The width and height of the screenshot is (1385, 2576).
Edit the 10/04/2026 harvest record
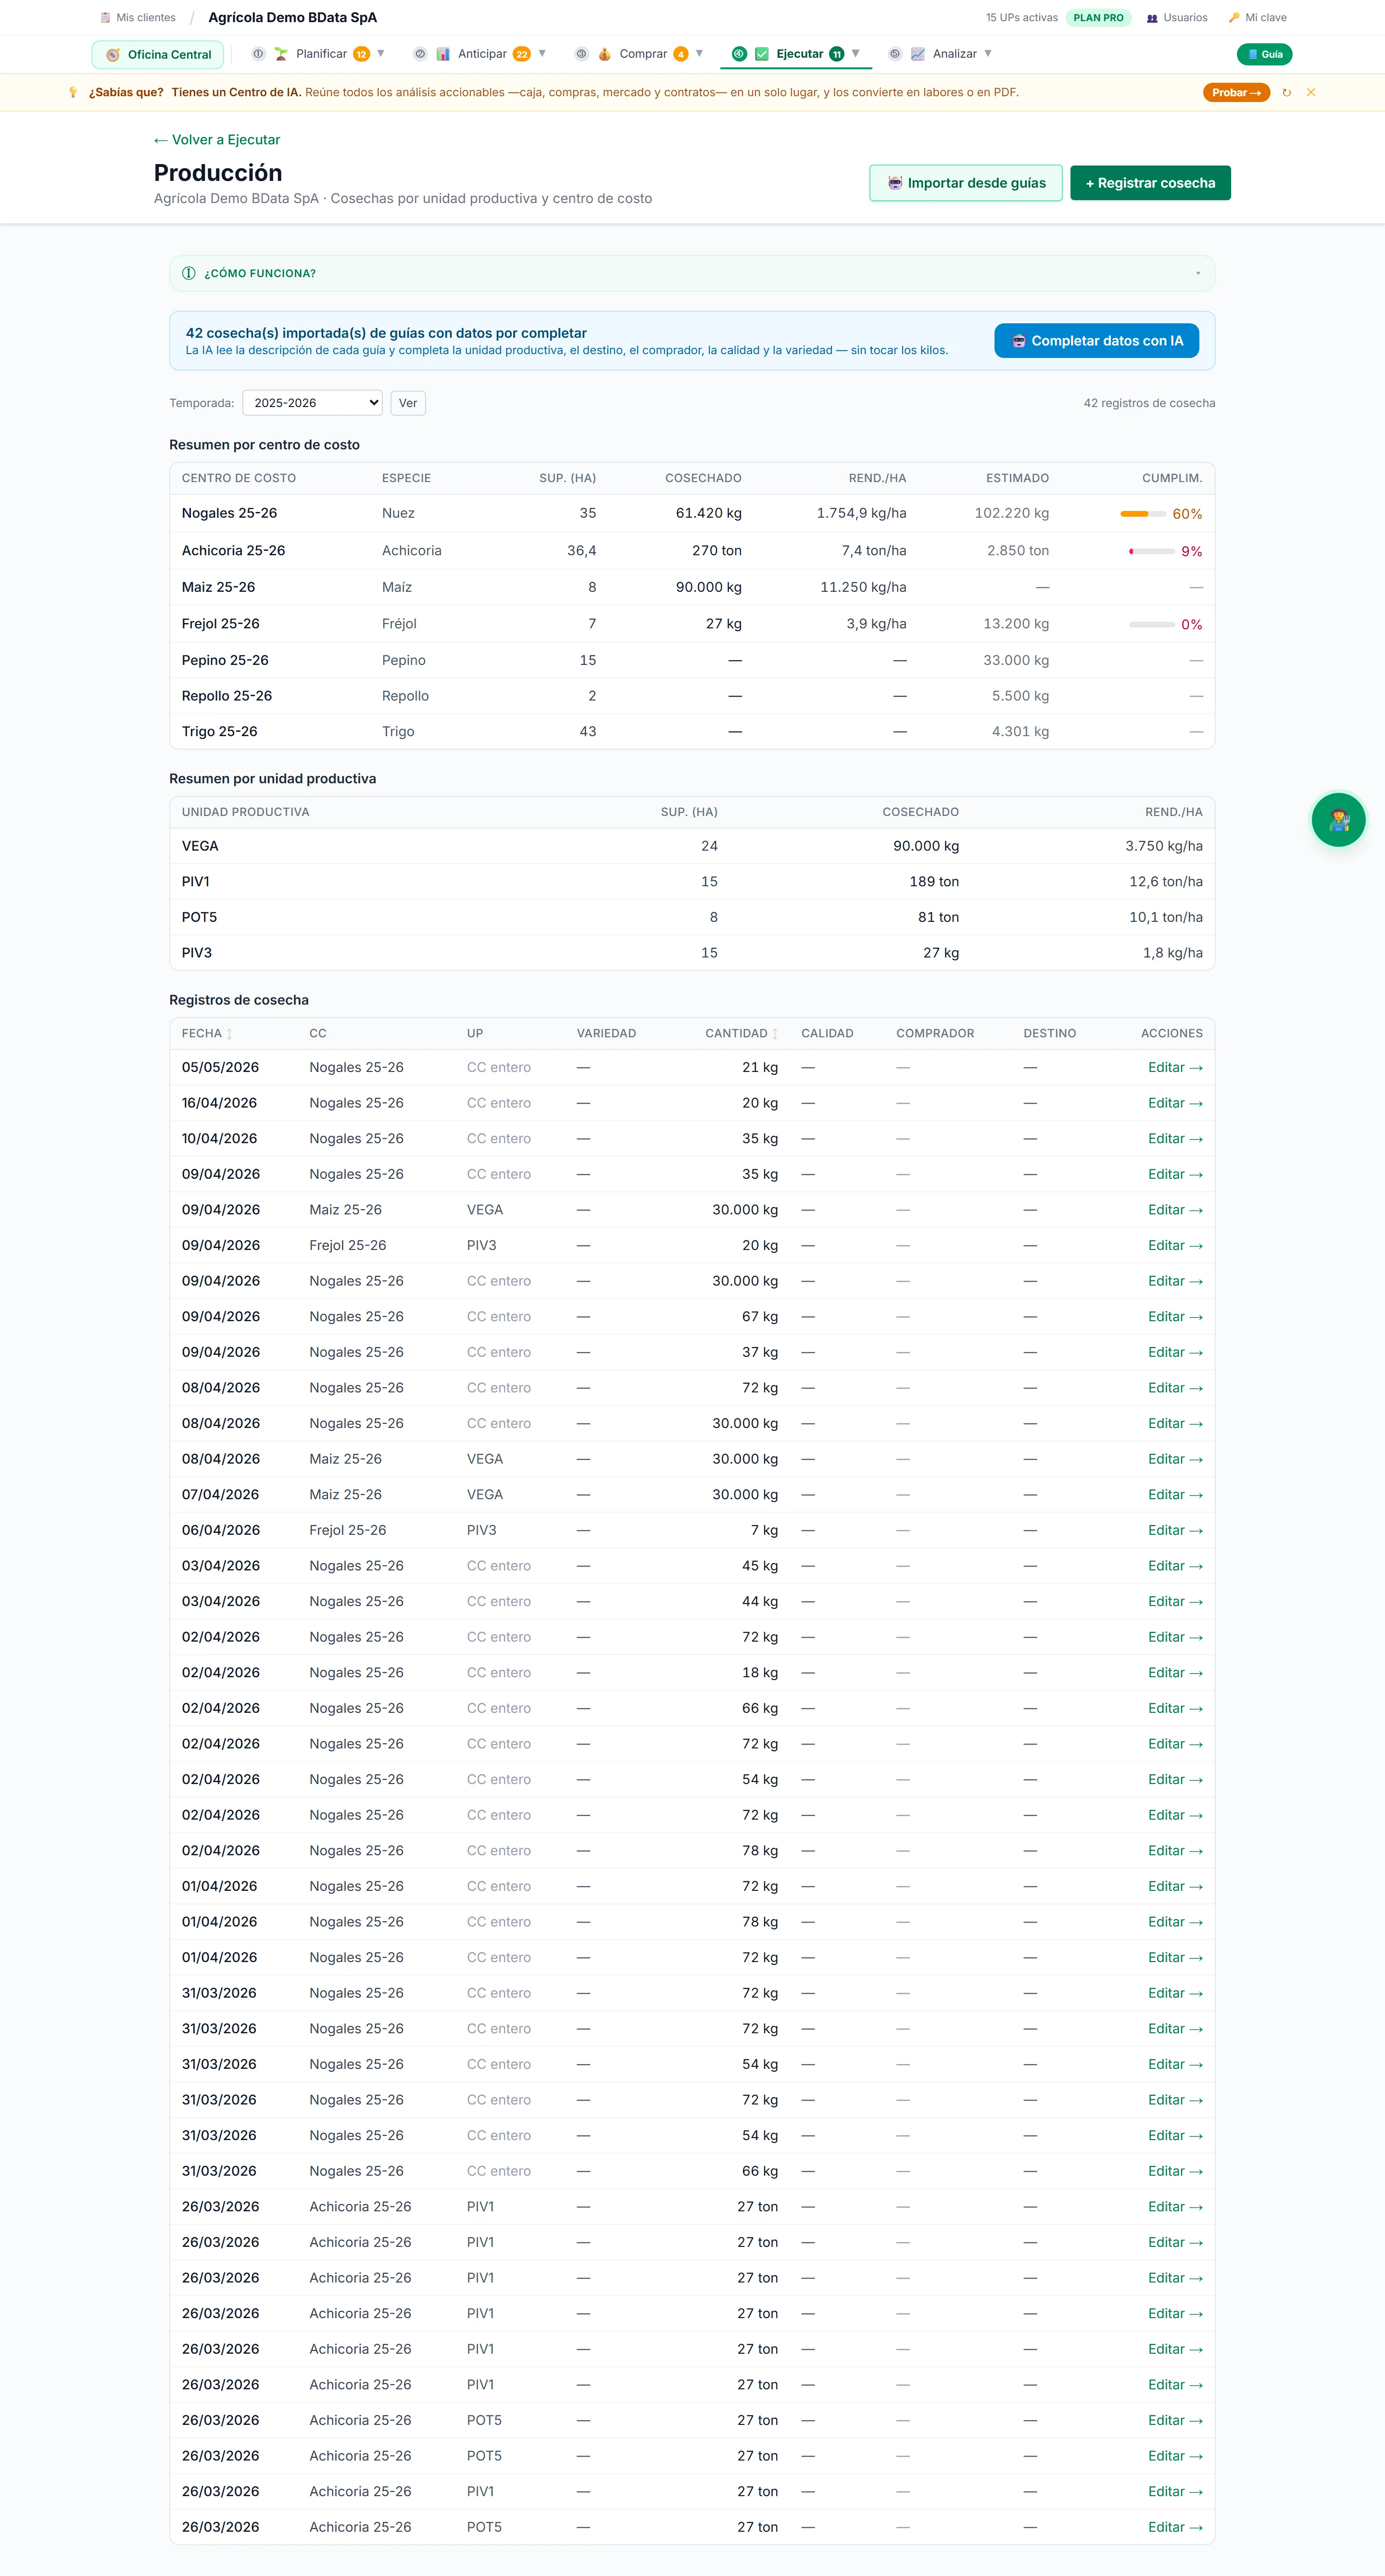click(x=1175, y=1139)
